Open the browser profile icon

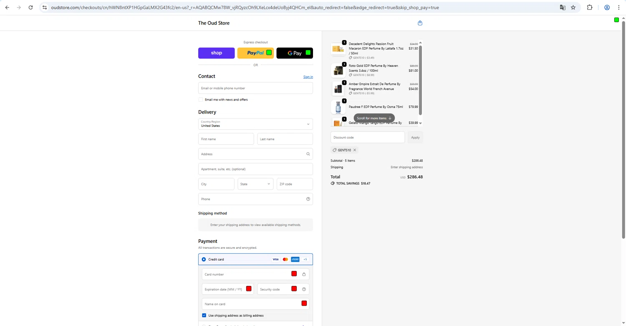click(607, 8)
